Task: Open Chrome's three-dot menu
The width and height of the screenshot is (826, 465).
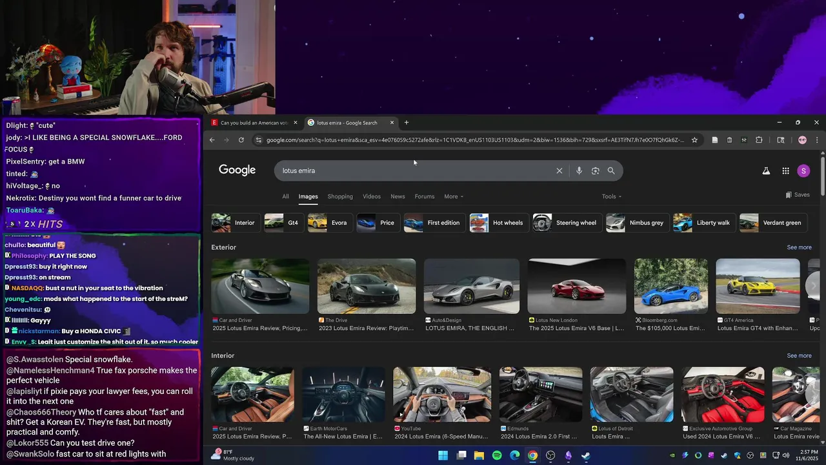Action: point(817,139)
